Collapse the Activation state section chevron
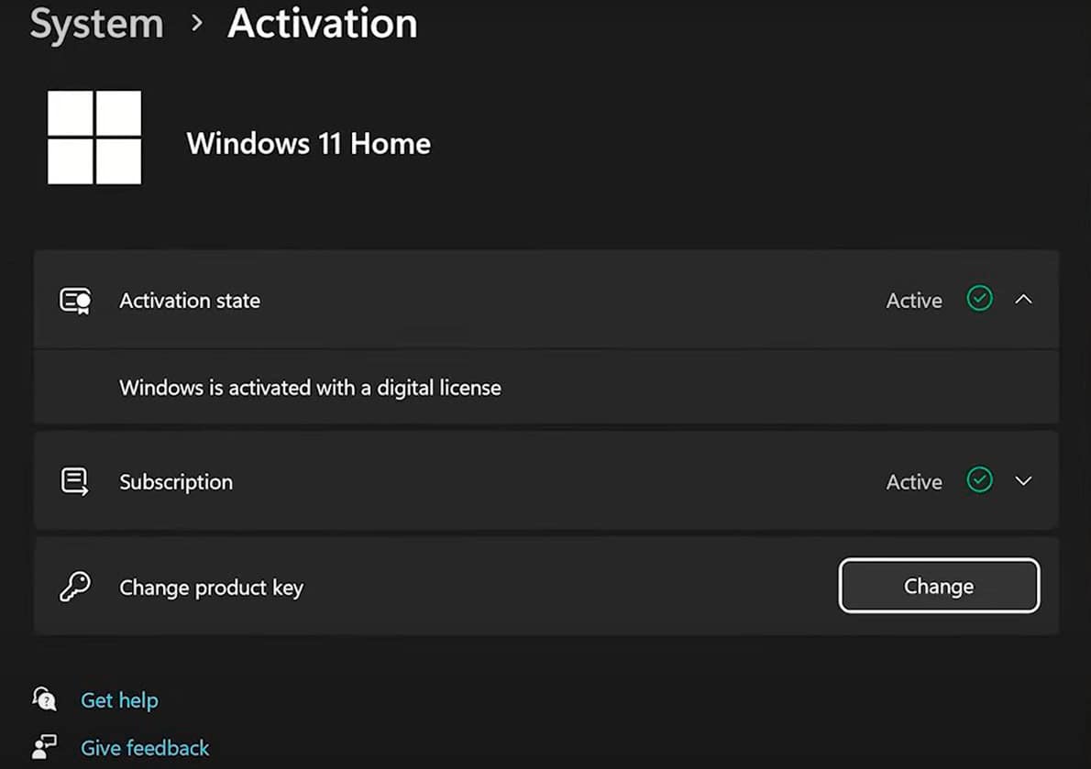The width and height of the screenshot is (1091, 769). coord(1023,300)
